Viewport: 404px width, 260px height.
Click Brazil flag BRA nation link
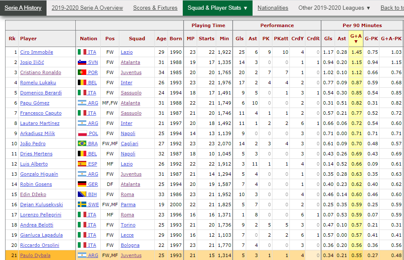pyautogui.click(x=88, y=144)
